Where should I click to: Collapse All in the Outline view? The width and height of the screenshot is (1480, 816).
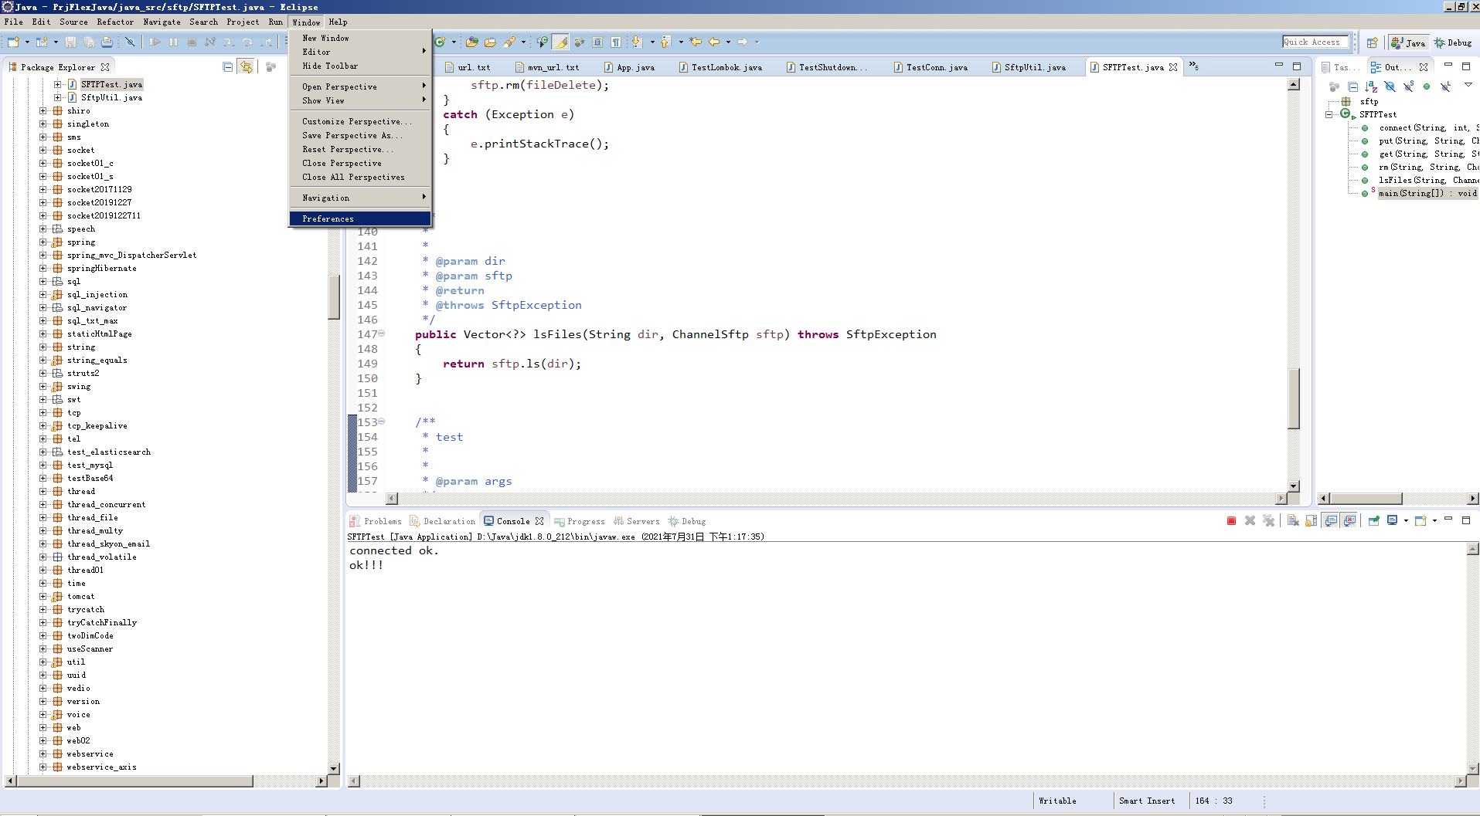(x=1353, y=86)
